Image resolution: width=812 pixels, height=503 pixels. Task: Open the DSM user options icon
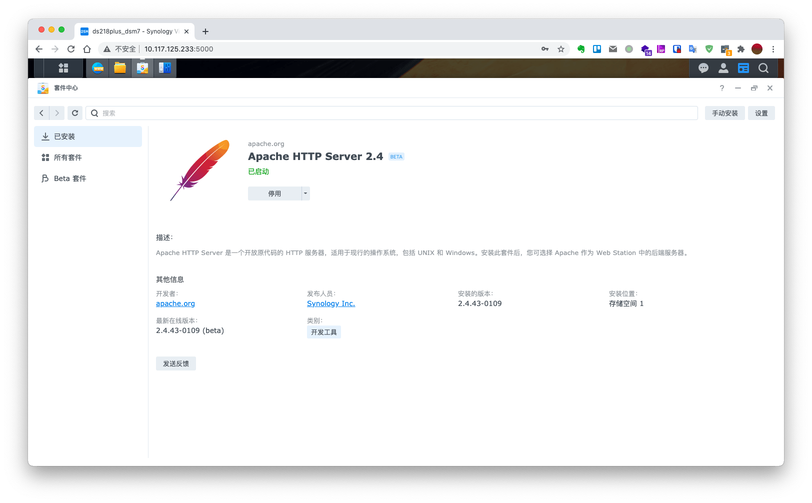pos(723,68)
